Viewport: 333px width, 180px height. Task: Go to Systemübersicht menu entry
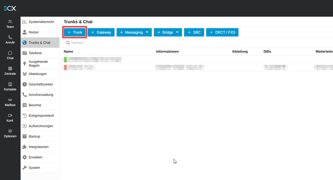pyautogui.click(x=40, y=22)
